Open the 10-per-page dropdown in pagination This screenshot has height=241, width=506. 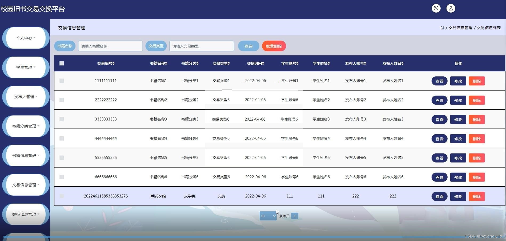tap(268, 216)
